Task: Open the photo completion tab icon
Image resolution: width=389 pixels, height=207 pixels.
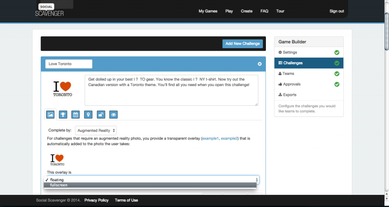Action: point(50,114)
